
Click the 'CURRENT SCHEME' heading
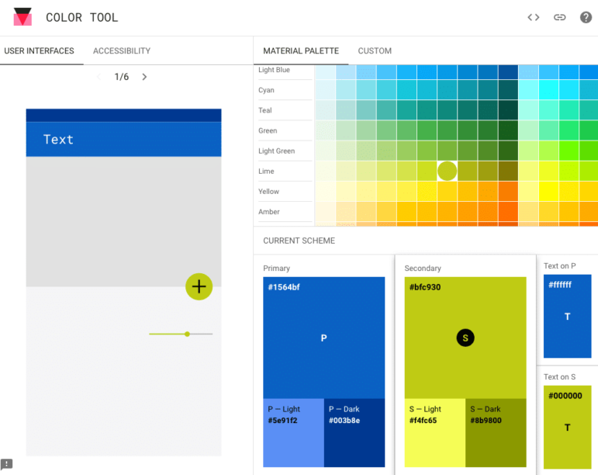tap(299, 241)
